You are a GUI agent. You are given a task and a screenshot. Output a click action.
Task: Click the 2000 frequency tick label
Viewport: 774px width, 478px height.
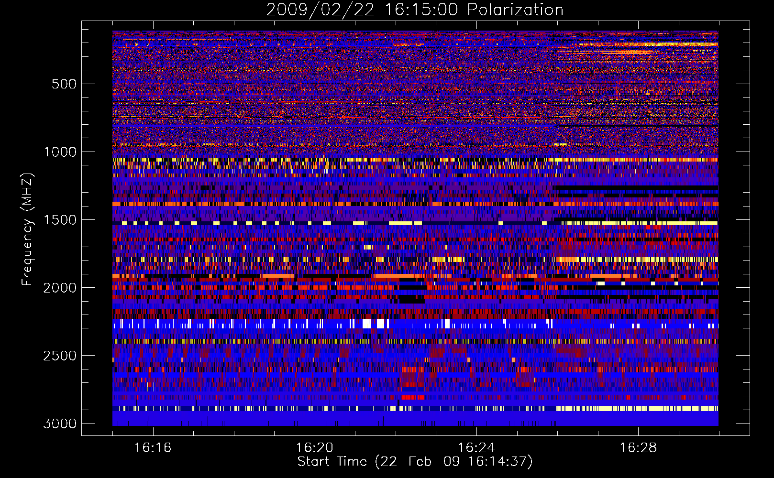60,288
